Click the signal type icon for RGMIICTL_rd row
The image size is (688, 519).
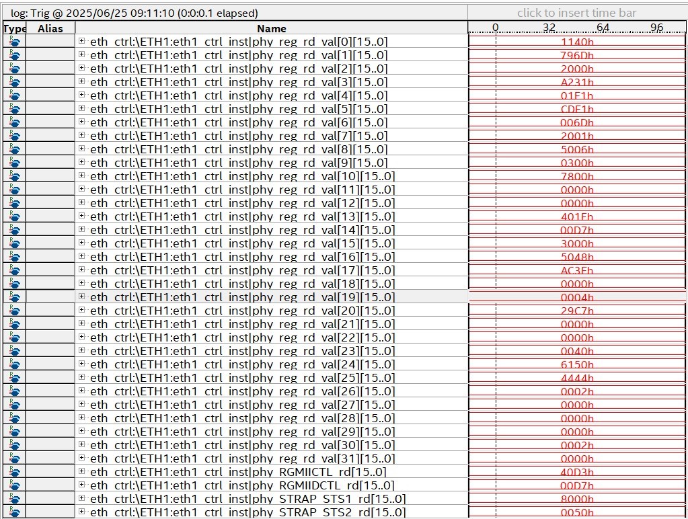coord(14,472)
